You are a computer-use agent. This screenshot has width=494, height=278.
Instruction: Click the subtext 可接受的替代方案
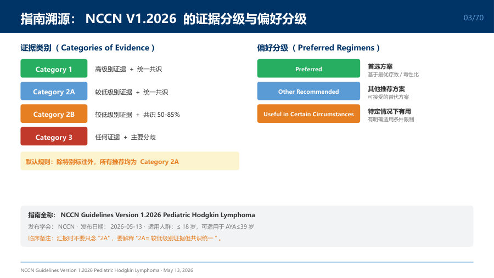(x=388, y=97)
